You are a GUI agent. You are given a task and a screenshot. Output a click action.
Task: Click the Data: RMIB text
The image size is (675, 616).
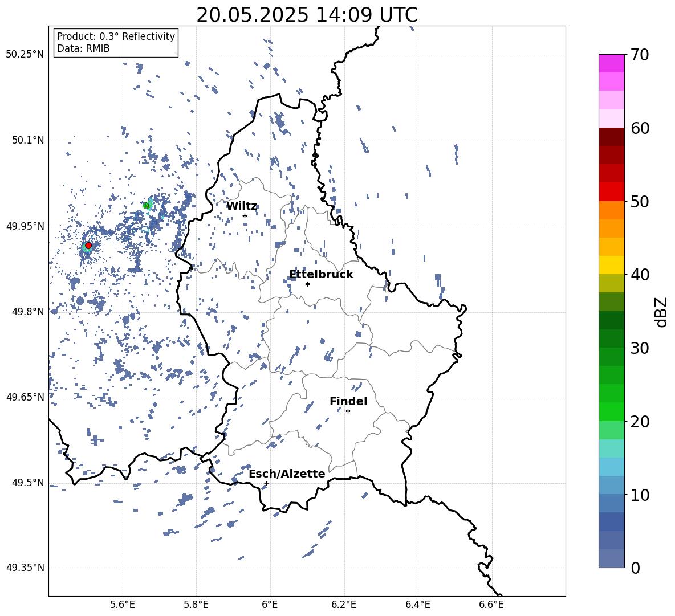[83, 48]
